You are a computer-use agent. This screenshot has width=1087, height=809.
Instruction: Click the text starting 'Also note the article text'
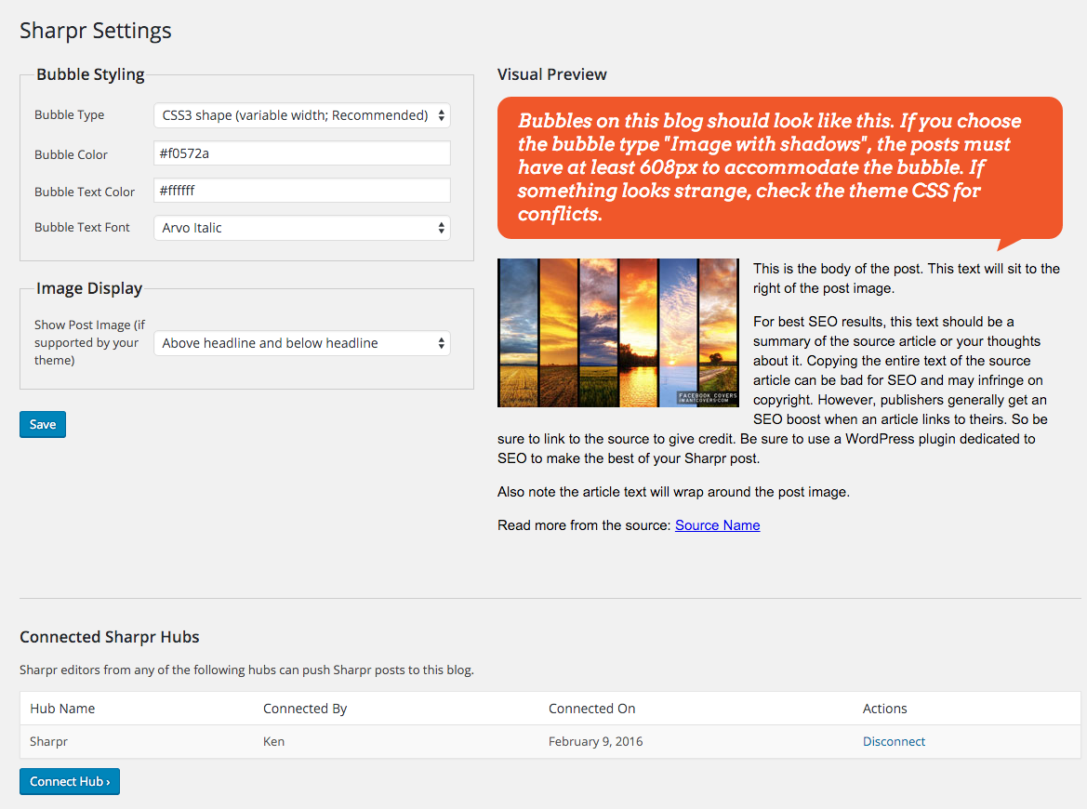click(673, 492)
